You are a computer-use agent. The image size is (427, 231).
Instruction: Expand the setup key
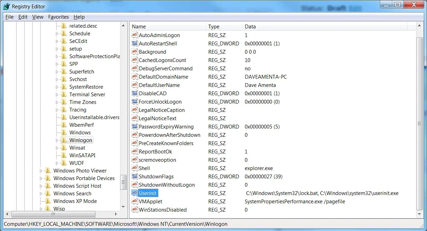[57, 49]
